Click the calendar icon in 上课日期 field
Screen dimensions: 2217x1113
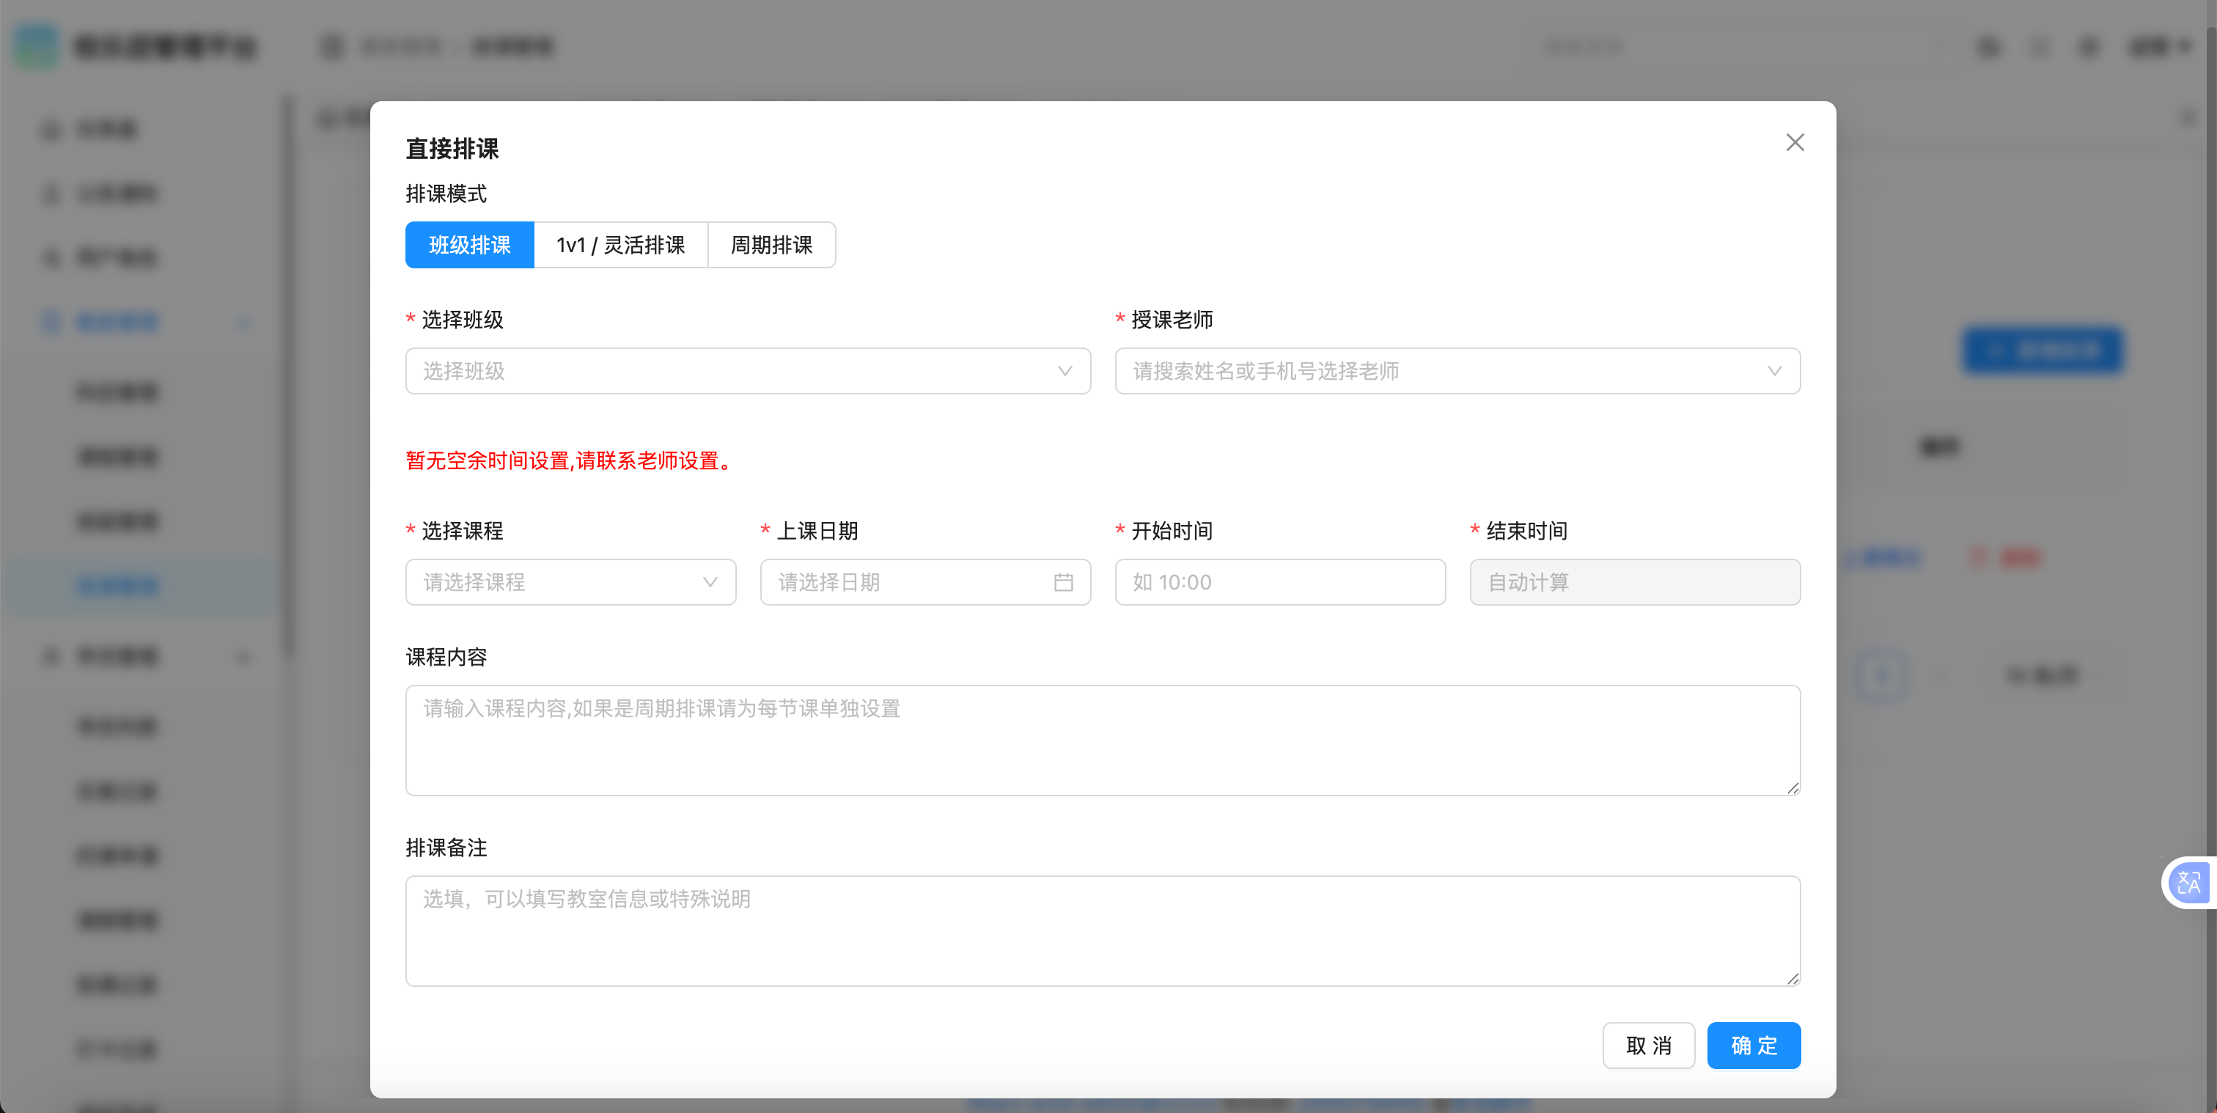(1063, 583)
